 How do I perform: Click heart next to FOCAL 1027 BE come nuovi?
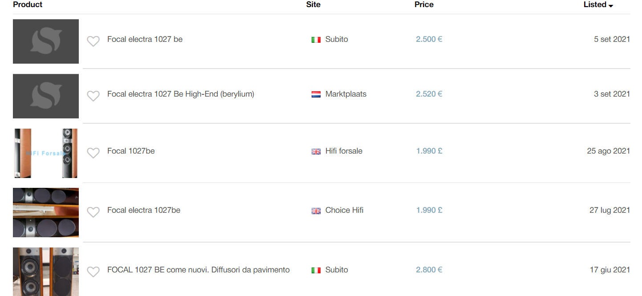(x=93, y=272)
